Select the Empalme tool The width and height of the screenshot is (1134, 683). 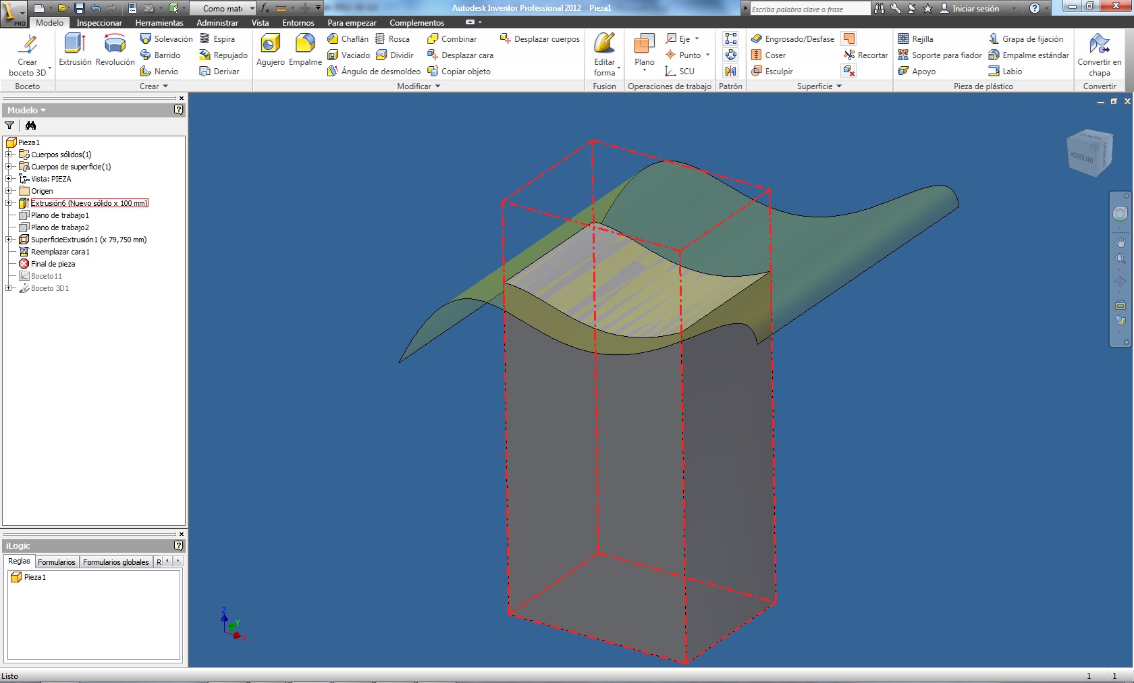click(x=305, y=50)
